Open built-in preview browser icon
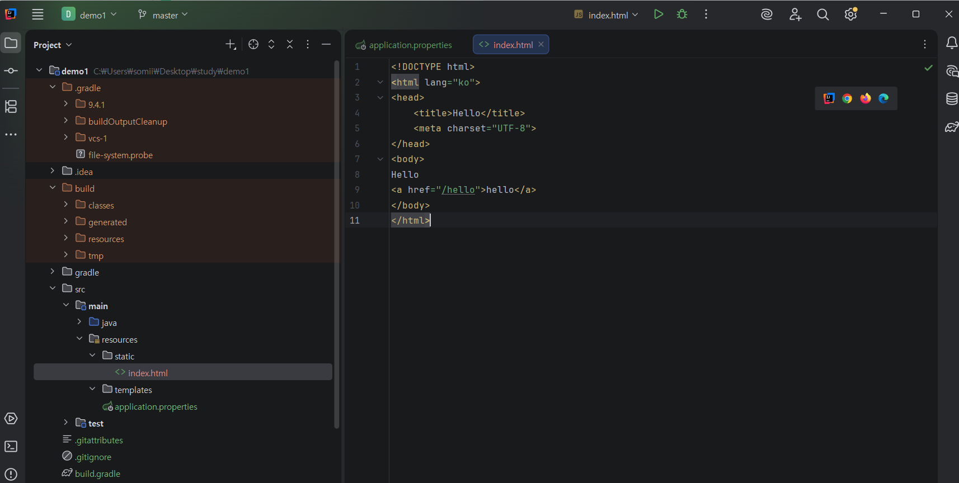This screenshot has height=483, width=959. [829, 98]
